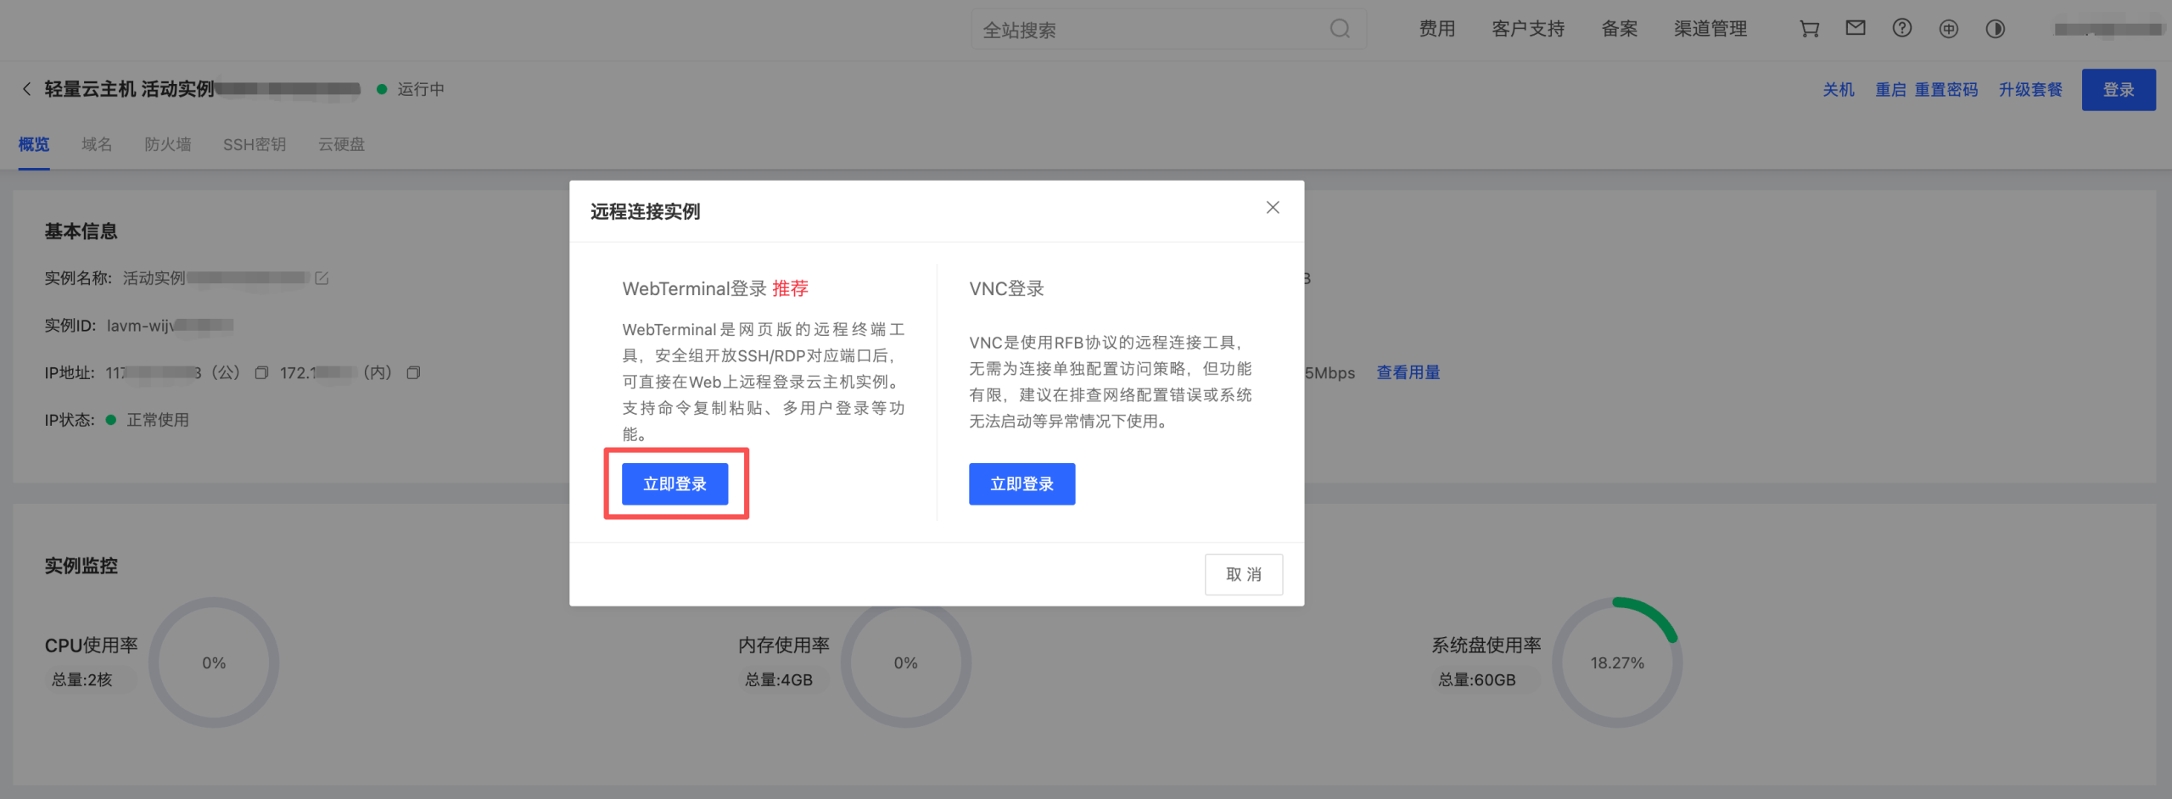
Task: Click the language switch (中) icon
Action: (x=1948, y=28)
